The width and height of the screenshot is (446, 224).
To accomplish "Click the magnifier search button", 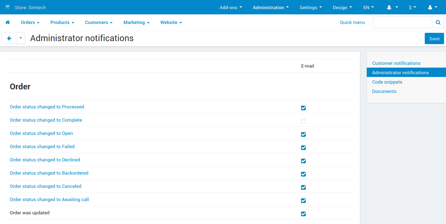I will (x=438, y=22).
